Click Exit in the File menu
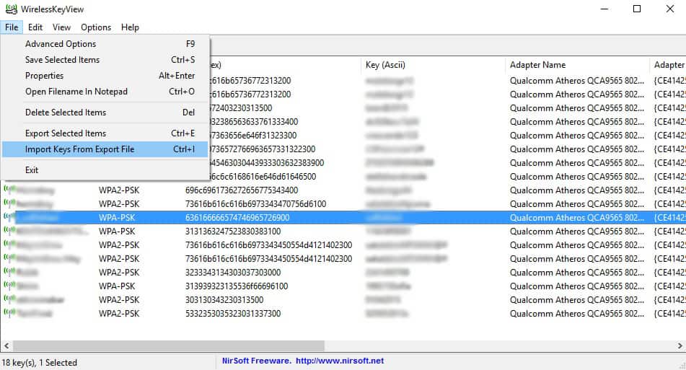 click(x=105, y=170)
